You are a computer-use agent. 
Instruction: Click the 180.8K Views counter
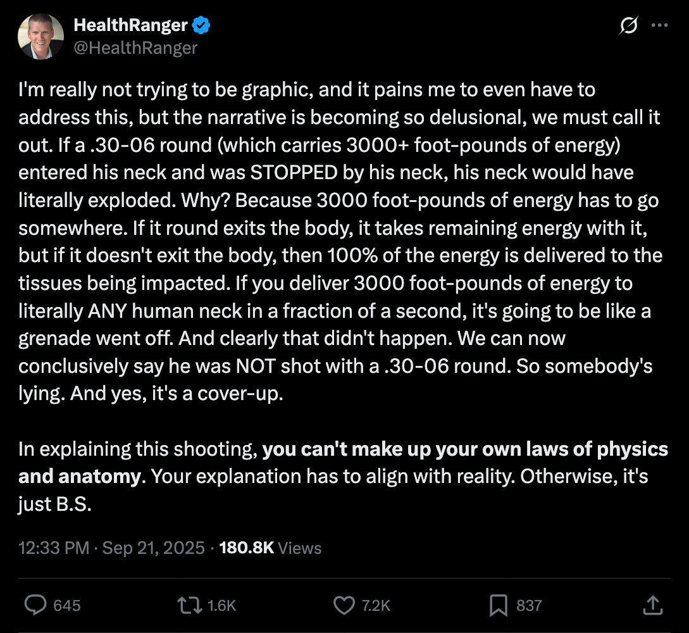[270, 548]
